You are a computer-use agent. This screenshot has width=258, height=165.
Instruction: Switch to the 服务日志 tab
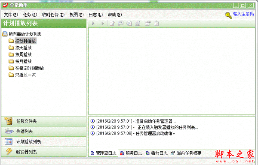click(x=131, y=153)
